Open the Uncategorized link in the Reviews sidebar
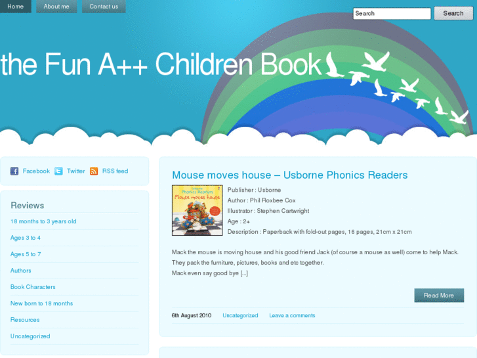 tap(30, 336)
